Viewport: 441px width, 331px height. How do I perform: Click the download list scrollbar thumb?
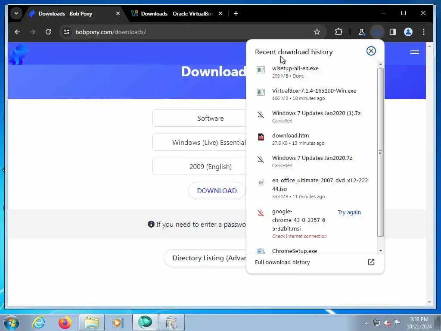click(380, 152)
